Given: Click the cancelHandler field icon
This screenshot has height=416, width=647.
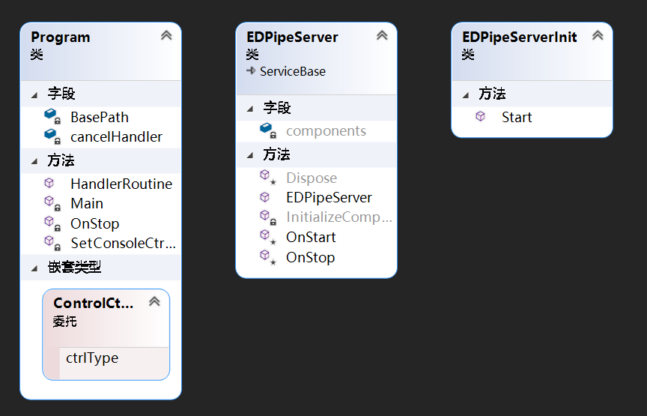Looking at the screenshot, I should [51, 136].
